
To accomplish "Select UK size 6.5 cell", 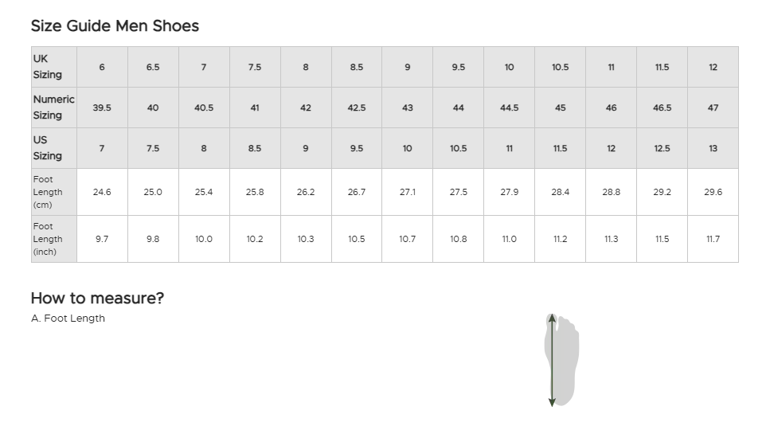I will [x=153, y=67].
